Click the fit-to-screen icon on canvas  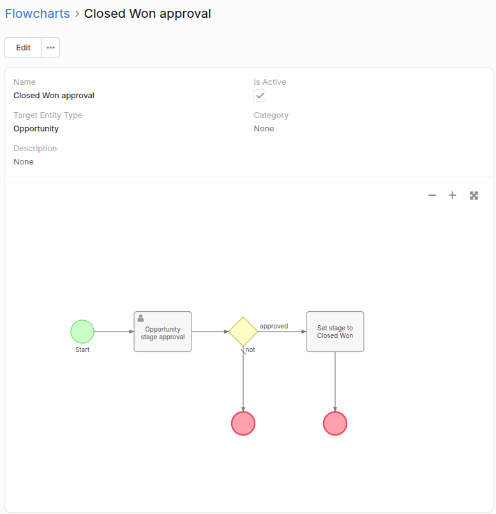click(x=474, y=195)
